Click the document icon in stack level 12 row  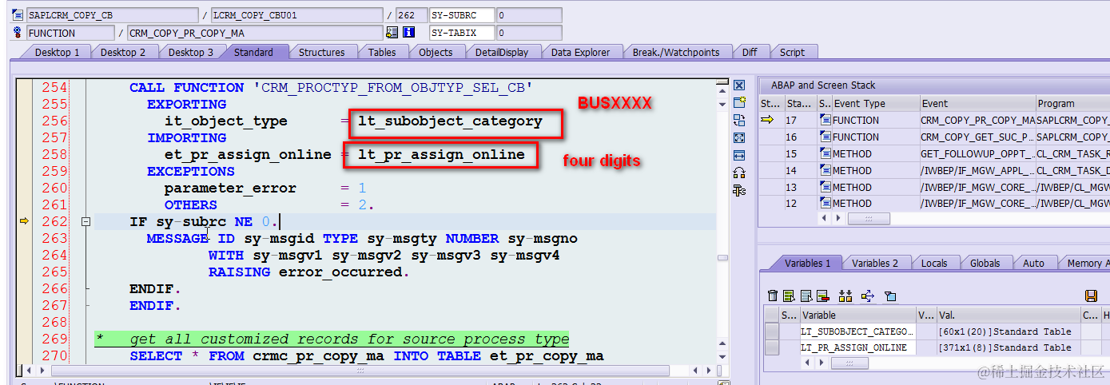coord(825,204)
